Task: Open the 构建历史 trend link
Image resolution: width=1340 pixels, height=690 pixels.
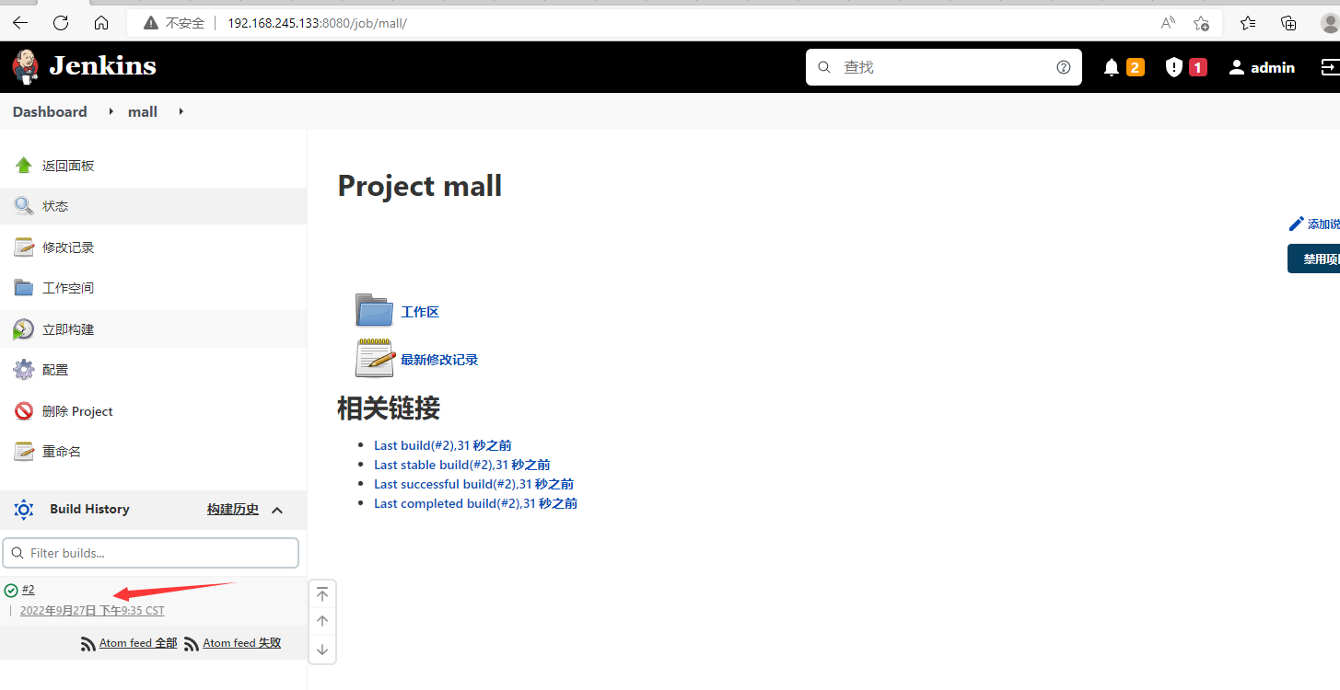Action: click(x=233, y=510)
